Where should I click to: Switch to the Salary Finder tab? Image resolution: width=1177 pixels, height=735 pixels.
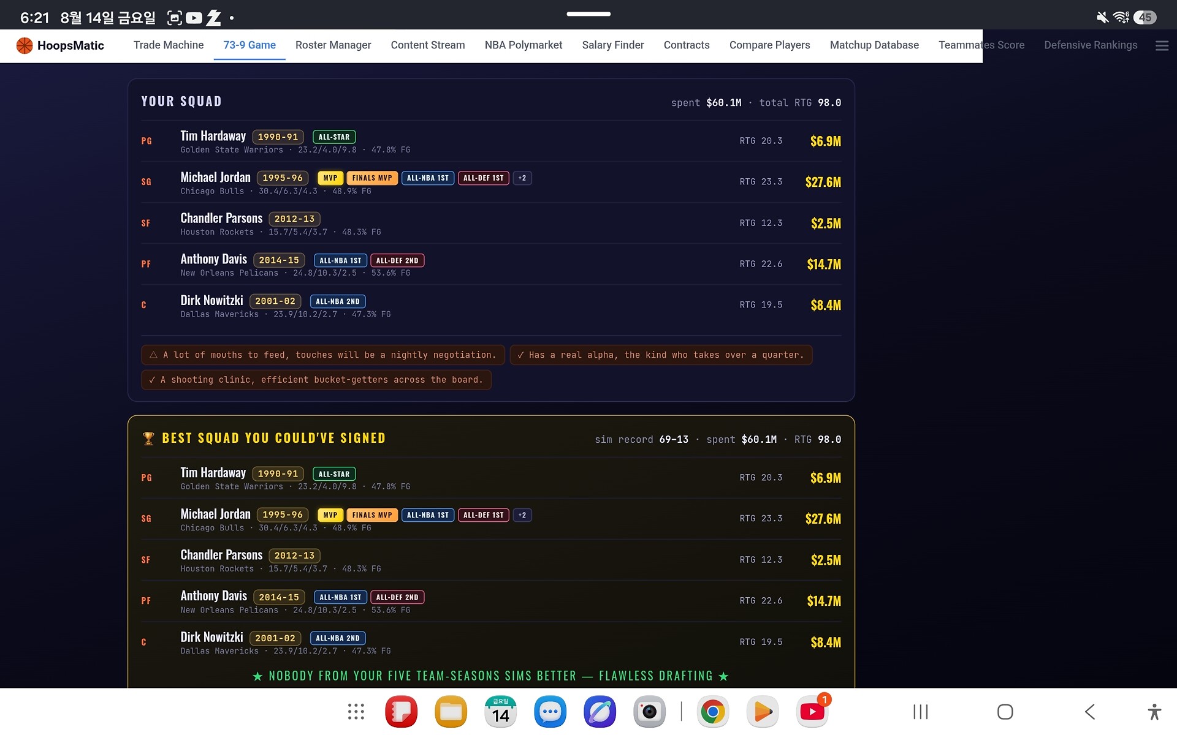[613, 45]
